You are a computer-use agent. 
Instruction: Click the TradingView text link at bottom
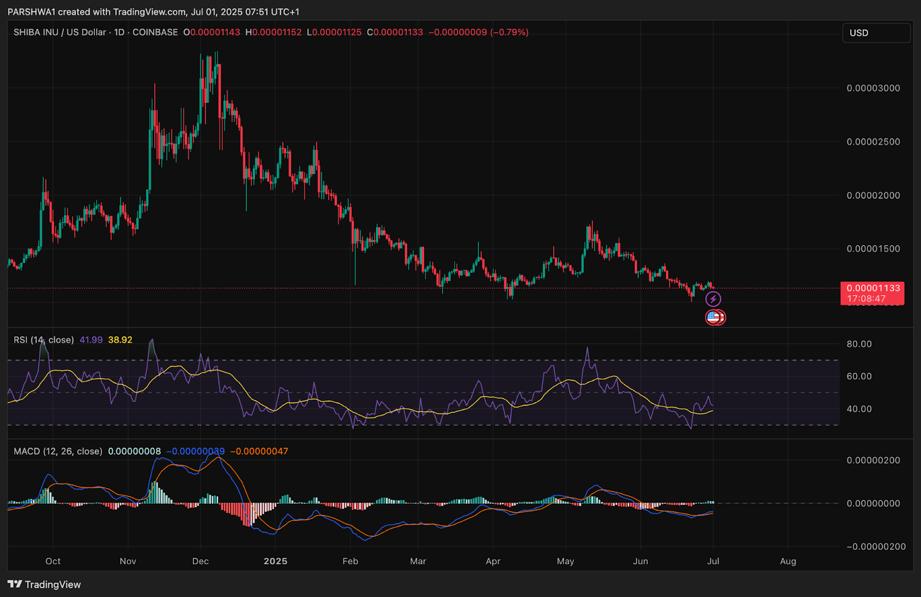(x=53, y=584)
